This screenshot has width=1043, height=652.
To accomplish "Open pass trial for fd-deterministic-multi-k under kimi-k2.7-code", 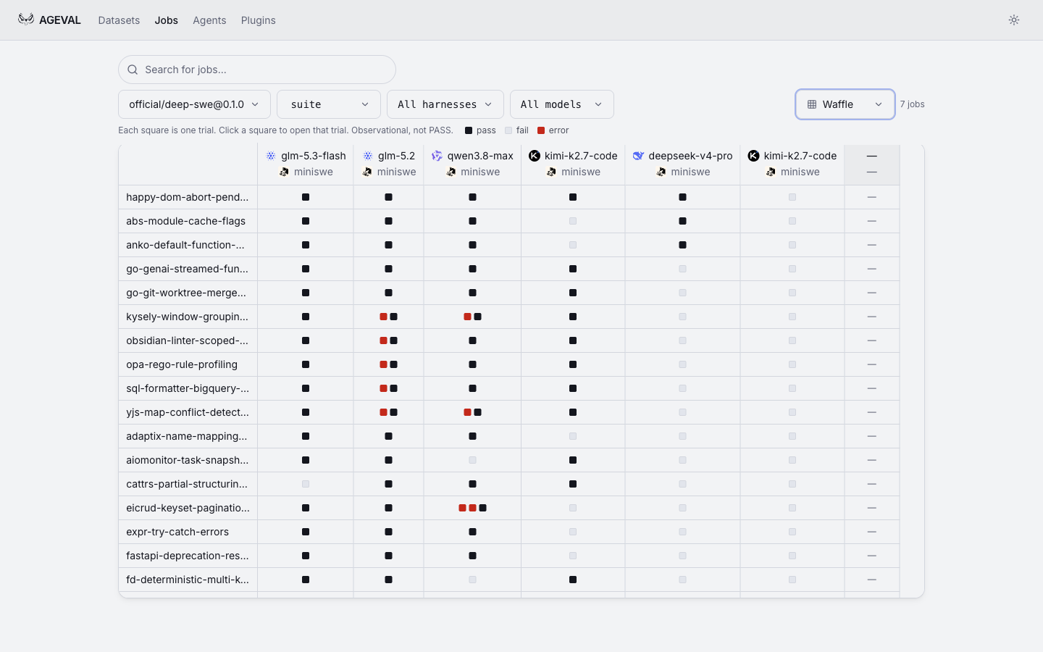I will [x=573, y=580].
